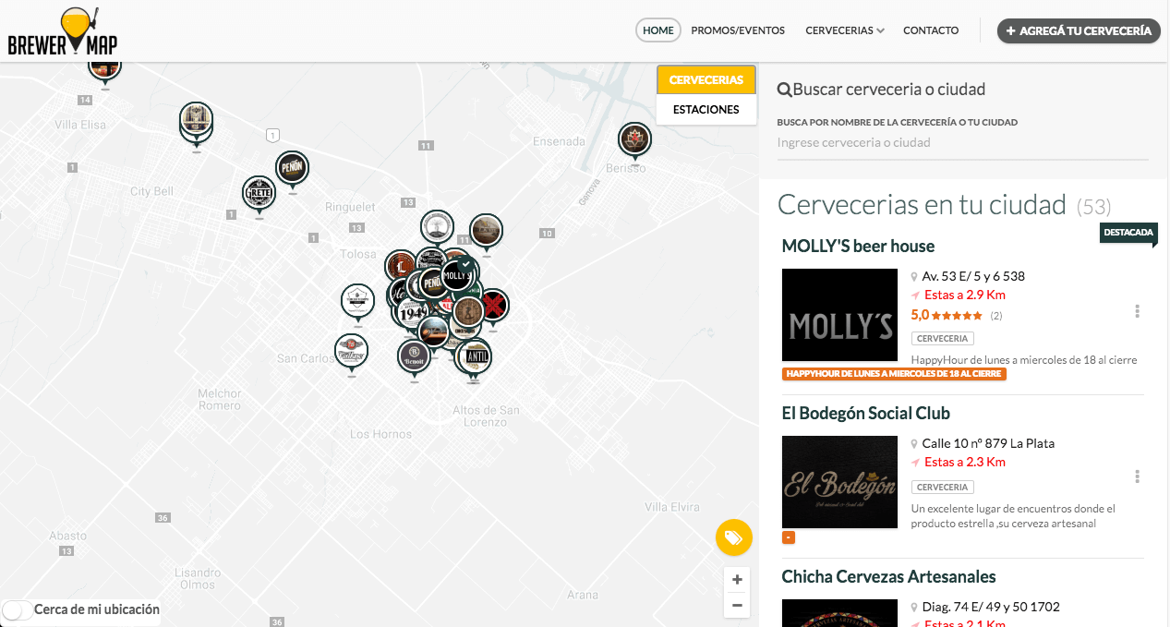The width and height of the screenshot is (1170, 627).
Task: Focus the brewery or city search field
Action: click(962, 143)
